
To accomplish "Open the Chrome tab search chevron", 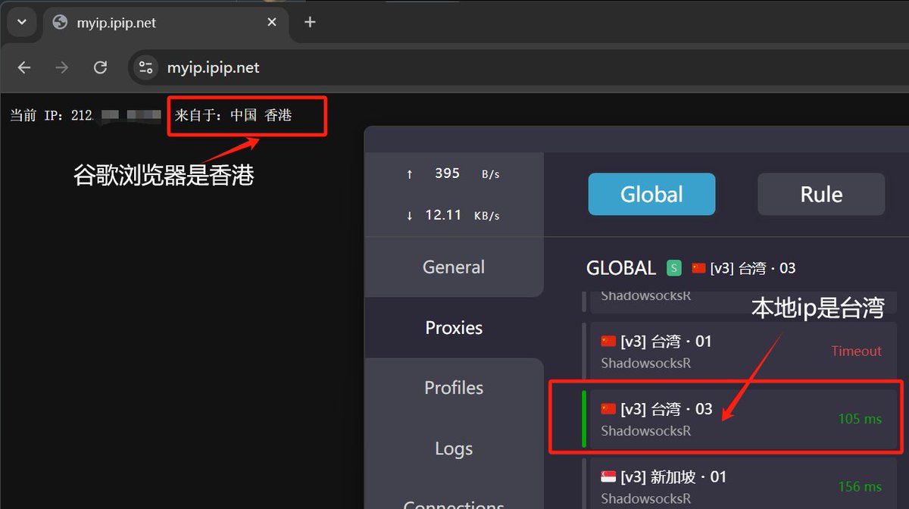I will click(x=21, y=22).
